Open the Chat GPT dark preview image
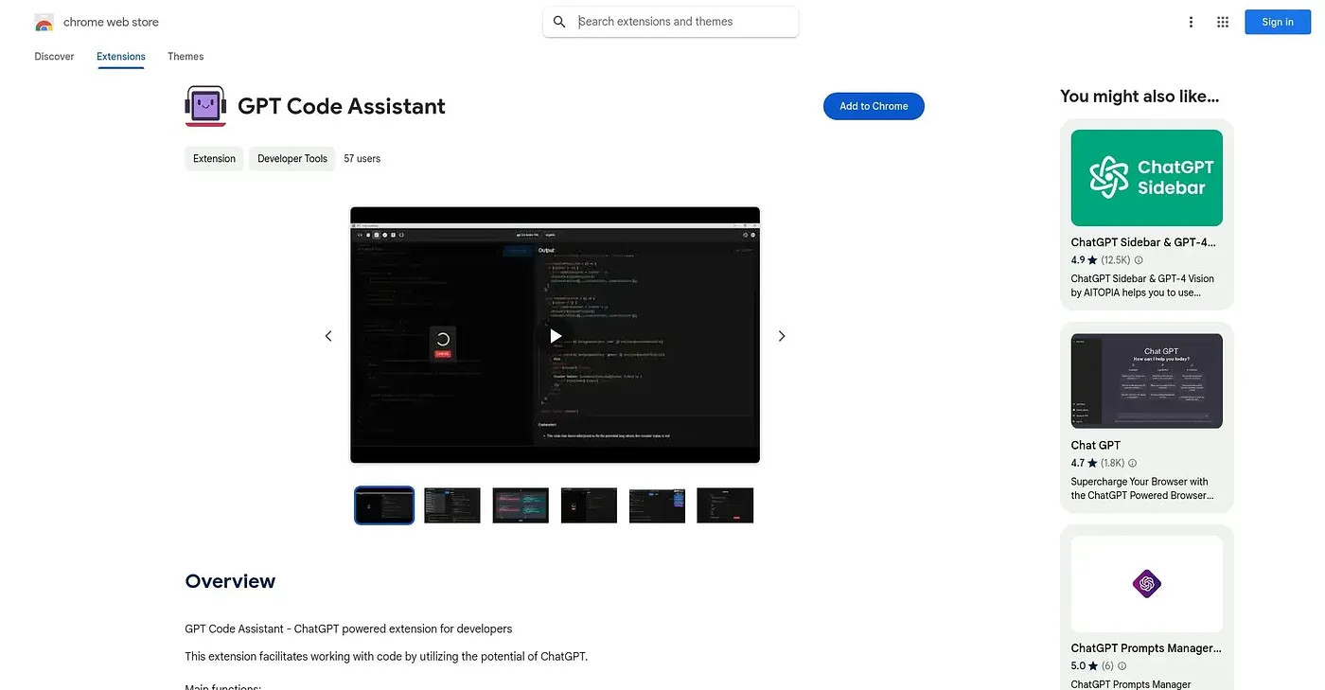The width and height of the screenshot is (1325, 690). coord(1147,380)
